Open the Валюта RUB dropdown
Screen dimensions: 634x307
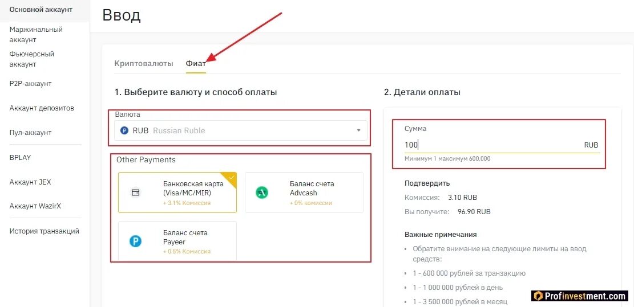tap(241, 130)
